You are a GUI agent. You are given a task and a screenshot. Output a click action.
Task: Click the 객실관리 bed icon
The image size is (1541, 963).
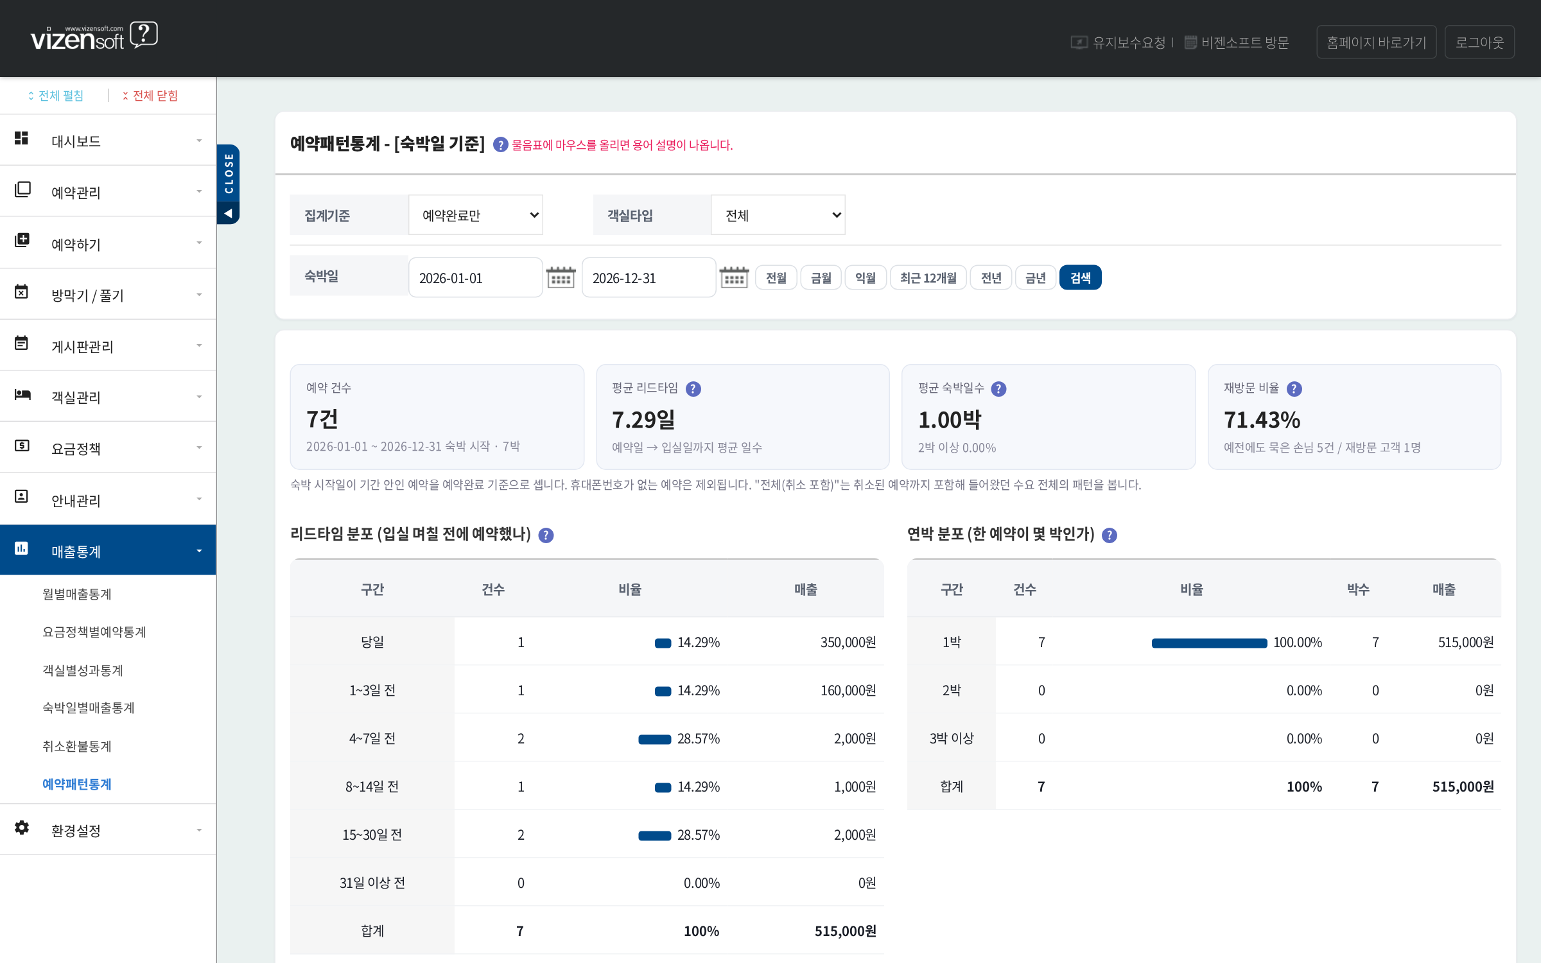(x=22, y=394)
